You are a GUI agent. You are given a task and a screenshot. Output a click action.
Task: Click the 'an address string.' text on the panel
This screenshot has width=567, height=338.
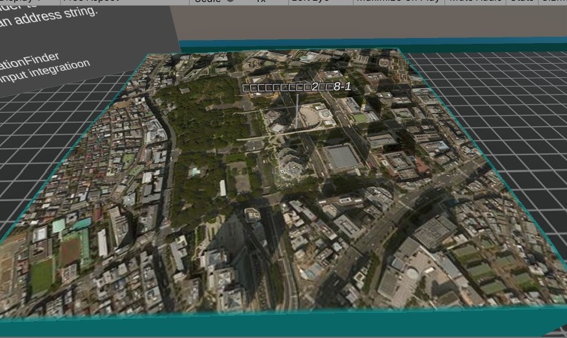48,17
